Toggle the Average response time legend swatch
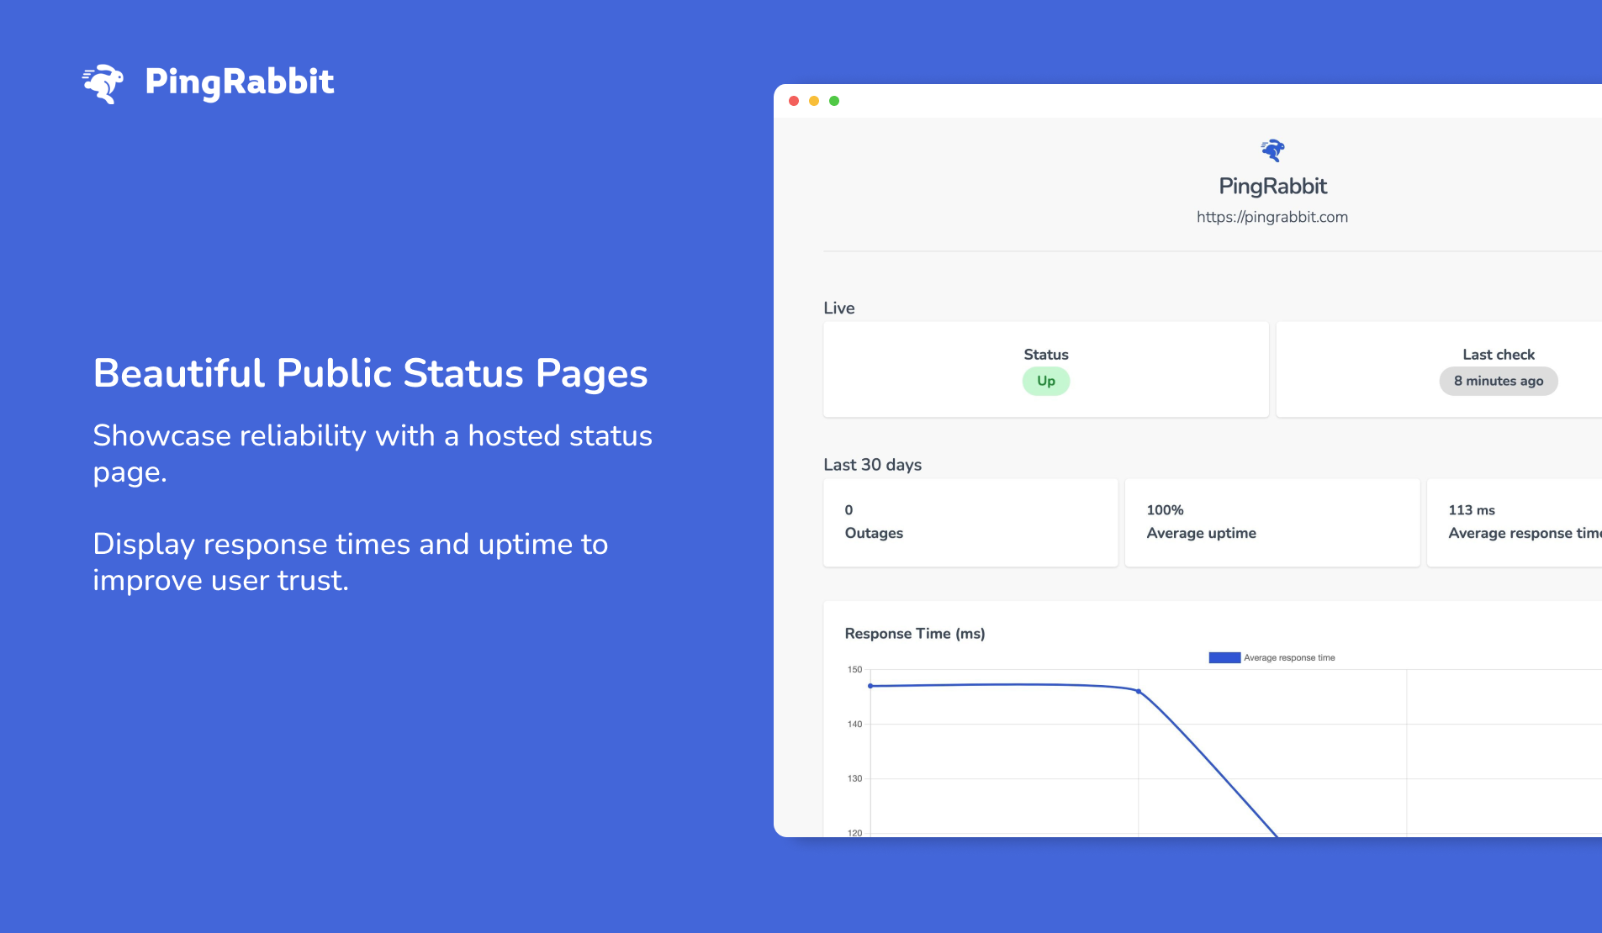This screenshot has height=933, width=1602. click(x=1224, y=657)
